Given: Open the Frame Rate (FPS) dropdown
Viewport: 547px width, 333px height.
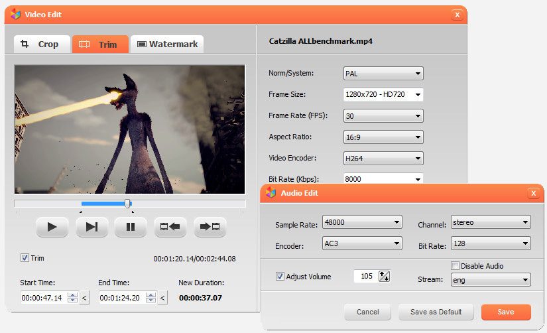Looking at the screenshot, I should [383, 116].
